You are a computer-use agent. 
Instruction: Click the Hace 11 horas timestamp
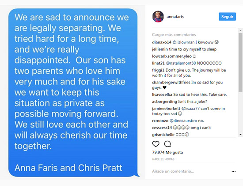pyautogui.click(x=163, y=159)
